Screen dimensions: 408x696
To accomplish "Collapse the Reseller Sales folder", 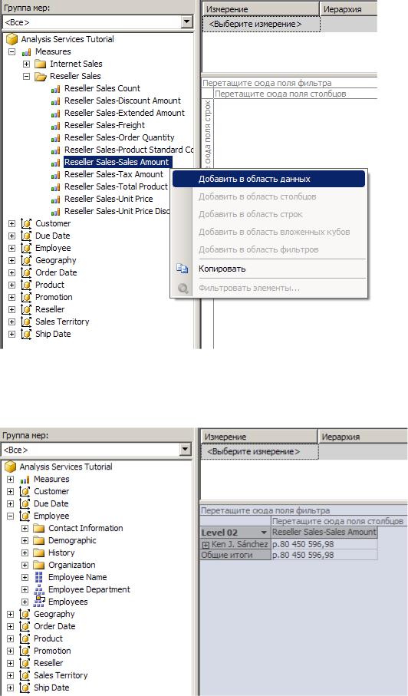I will click(26, 76).
